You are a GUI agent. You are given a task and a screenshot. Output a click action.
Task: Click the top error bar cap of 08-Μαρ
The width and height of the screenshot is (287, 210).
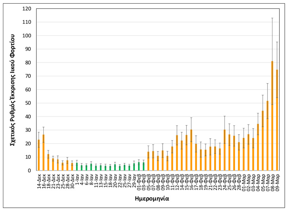(x=272, y=18)
